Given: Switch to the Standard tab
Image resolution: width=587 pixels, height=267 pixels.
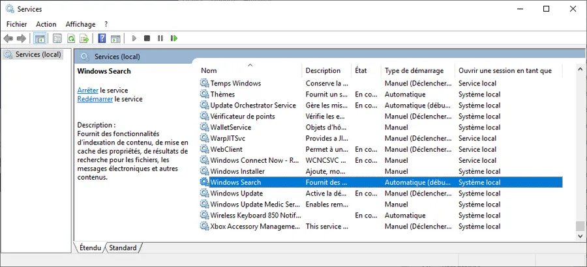Looking at the screenshot, I should pyautogui.click(x=123, y=247).
